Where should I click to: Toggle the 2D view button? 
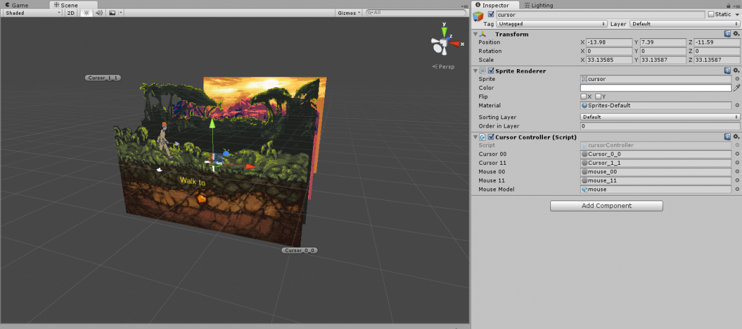tap(72, 12)
